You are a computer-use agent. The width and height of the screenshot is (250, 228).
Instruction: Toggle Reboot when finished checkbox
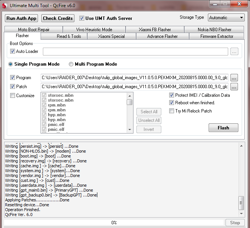pyautogui.click(x=171, y=102)
